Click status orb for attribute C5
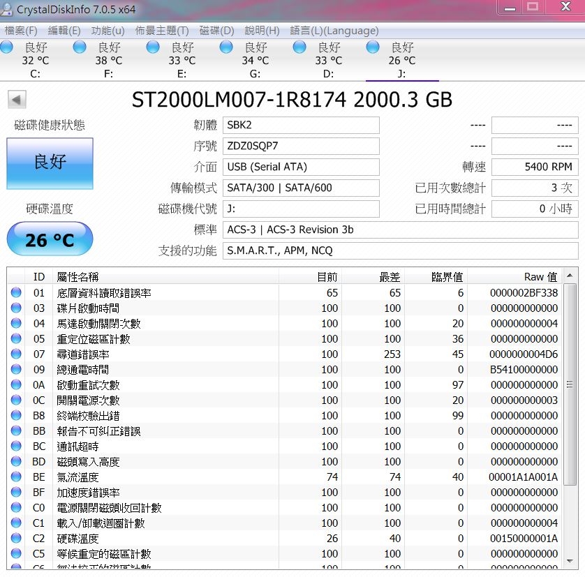The height and width of the screenshot is (577, 585). (x=16, y=553)
